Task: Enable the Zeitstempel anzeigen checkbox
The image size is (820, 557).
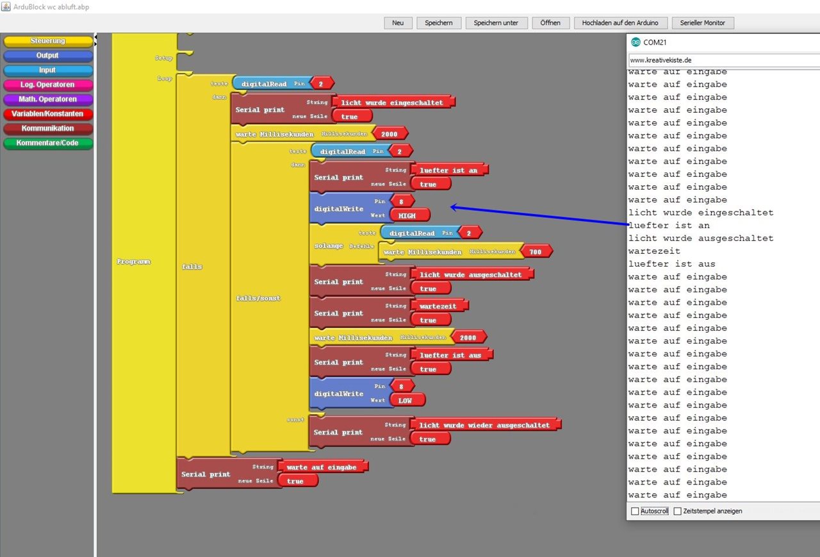Action: [677, 511]
